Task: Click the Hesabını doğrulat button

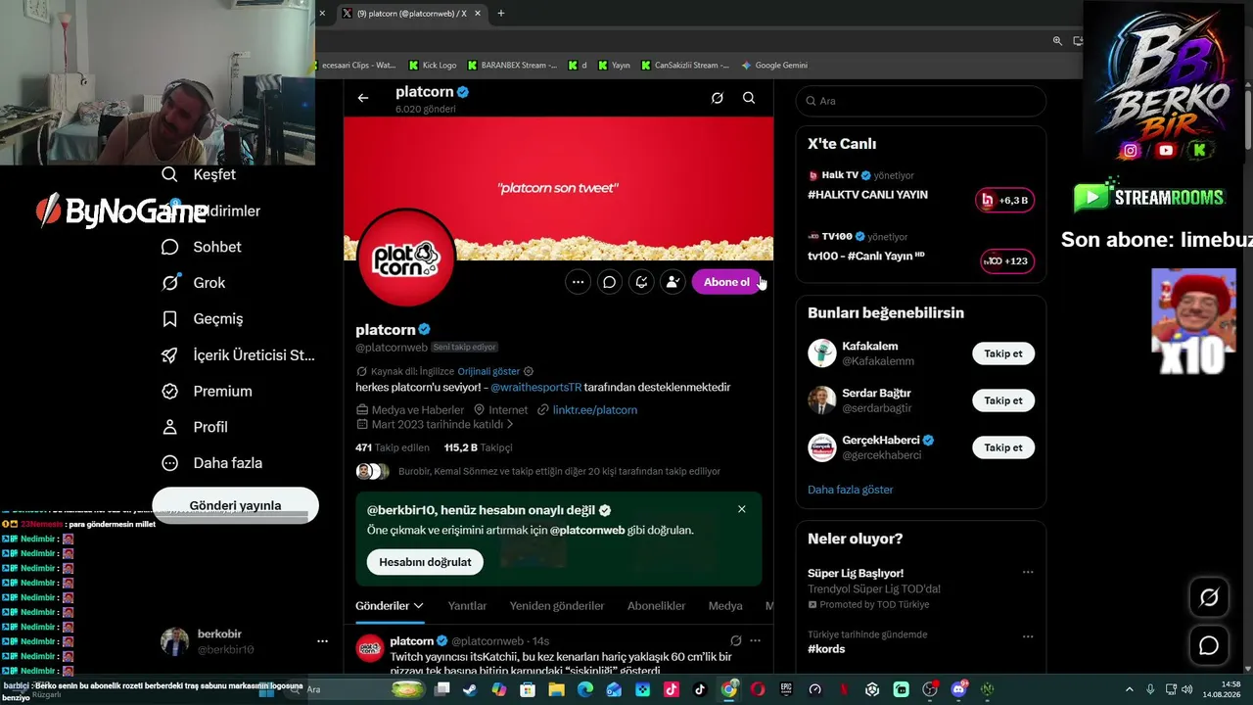Action: tap(425, 562)
